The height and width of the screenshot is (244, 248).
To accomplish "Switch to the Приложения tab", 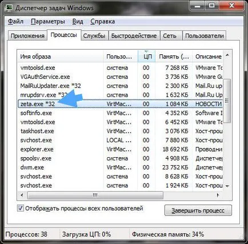I will tap(27, 35).
